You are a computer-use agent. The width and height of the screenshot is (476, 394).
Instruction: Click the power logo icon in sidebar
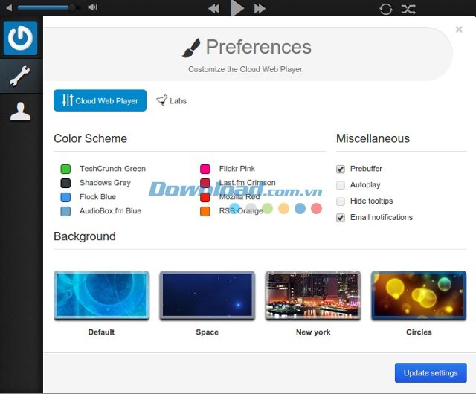pyautogui.click(x=20, y=38)
